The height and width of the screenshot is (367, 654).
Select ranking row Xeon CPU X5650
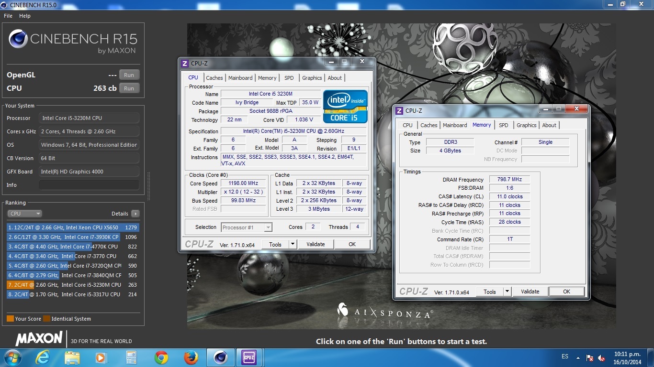(73, 227)
